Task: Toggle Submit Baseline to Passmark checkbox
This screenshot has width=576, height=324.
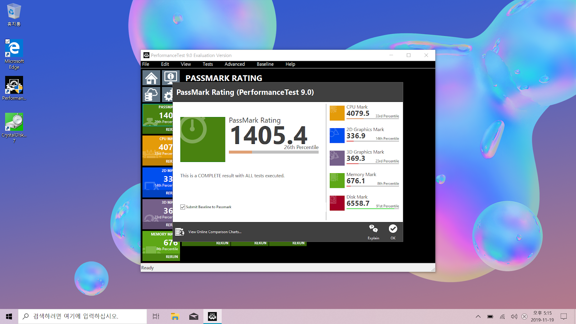Action: click(x=183, y=207)
